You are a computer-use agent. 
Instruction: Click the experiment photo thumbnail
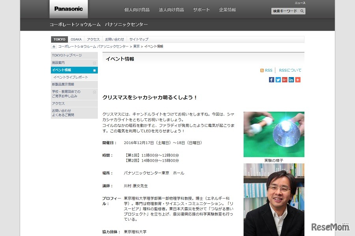(x=274, y=135)
